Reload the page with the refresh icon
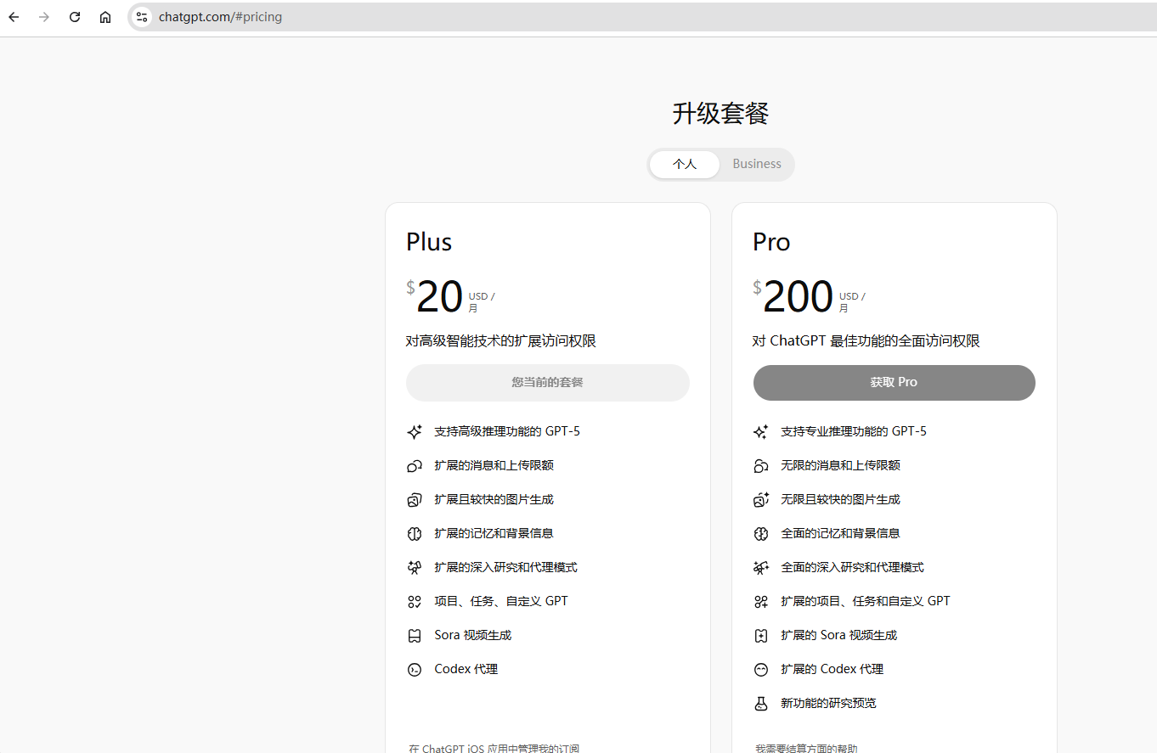 click(x=75, y=17)
